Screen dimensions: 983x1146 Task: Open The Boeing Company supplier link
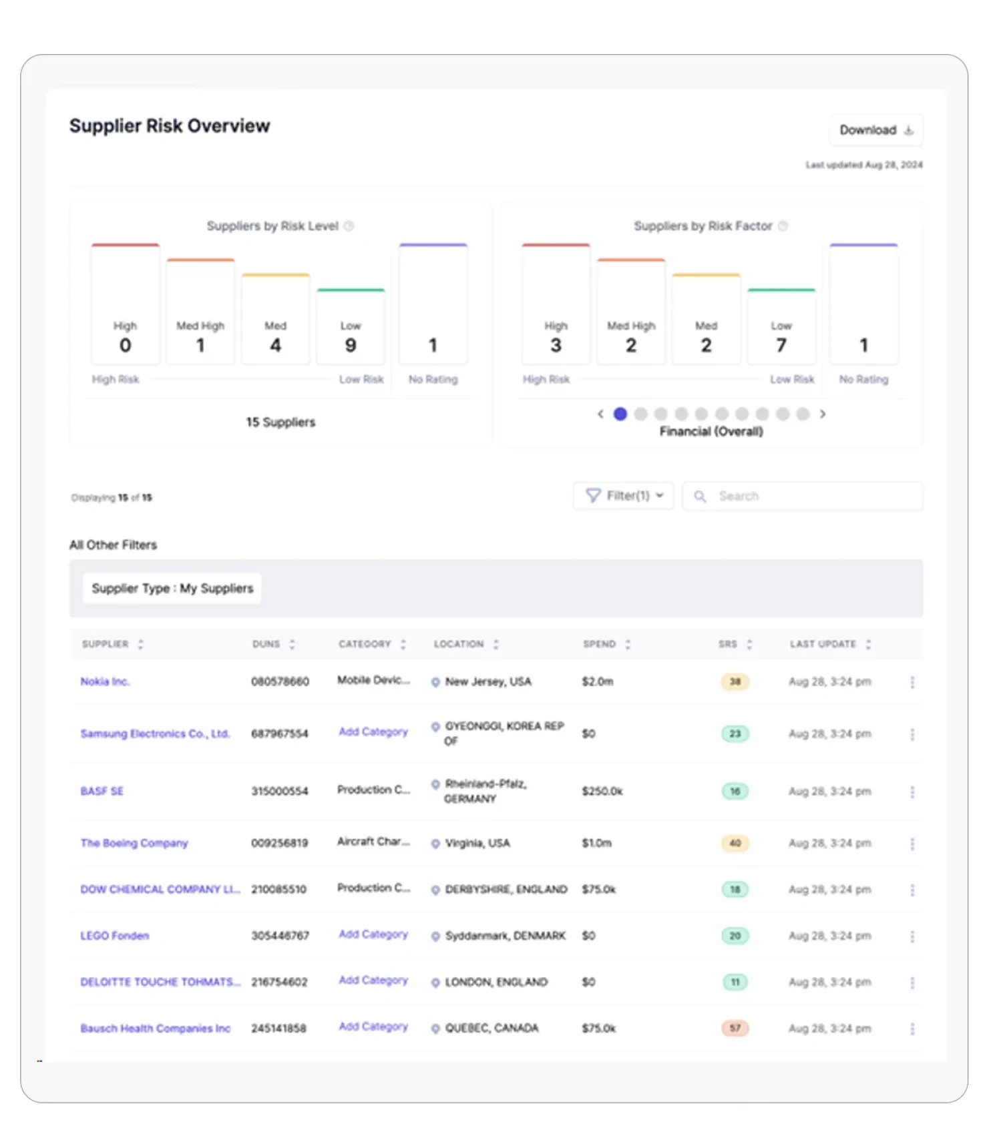click(134, 843)
